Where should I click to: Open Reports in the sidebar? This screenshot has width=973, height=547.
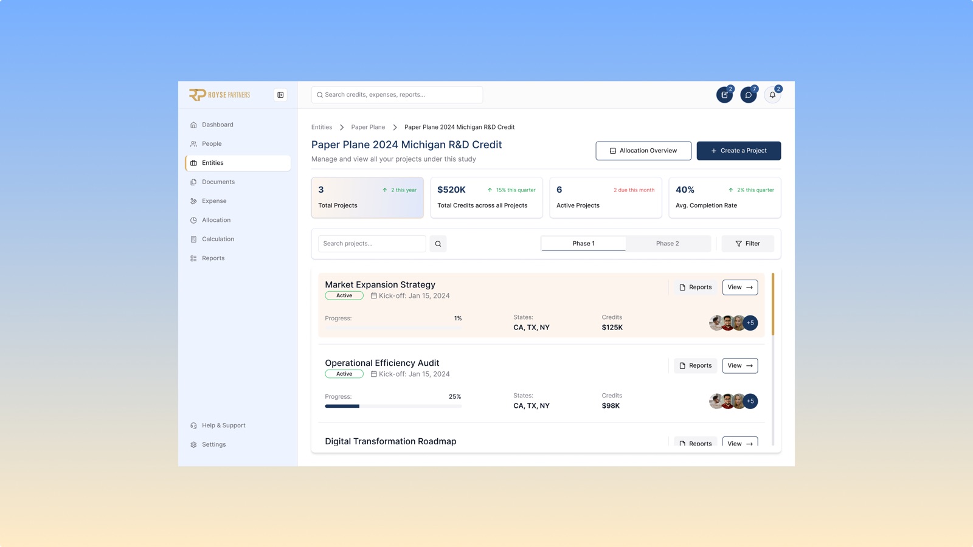[x=238, y=258]
